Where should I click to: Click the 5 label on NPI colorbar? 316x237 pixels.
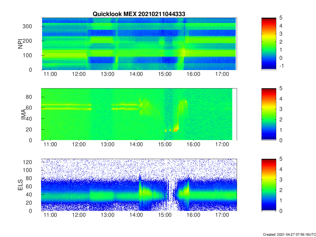point(281,18)
